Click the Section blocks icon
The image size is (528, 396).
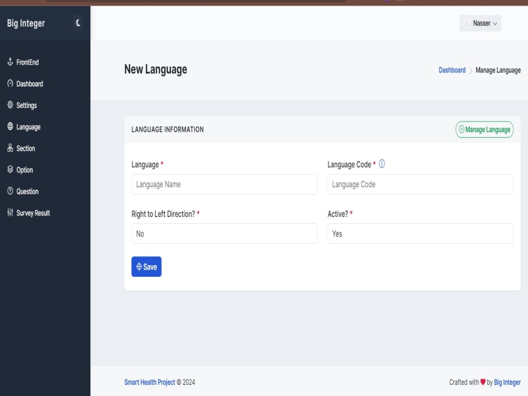pyautogui.click(x=10, y=148)
